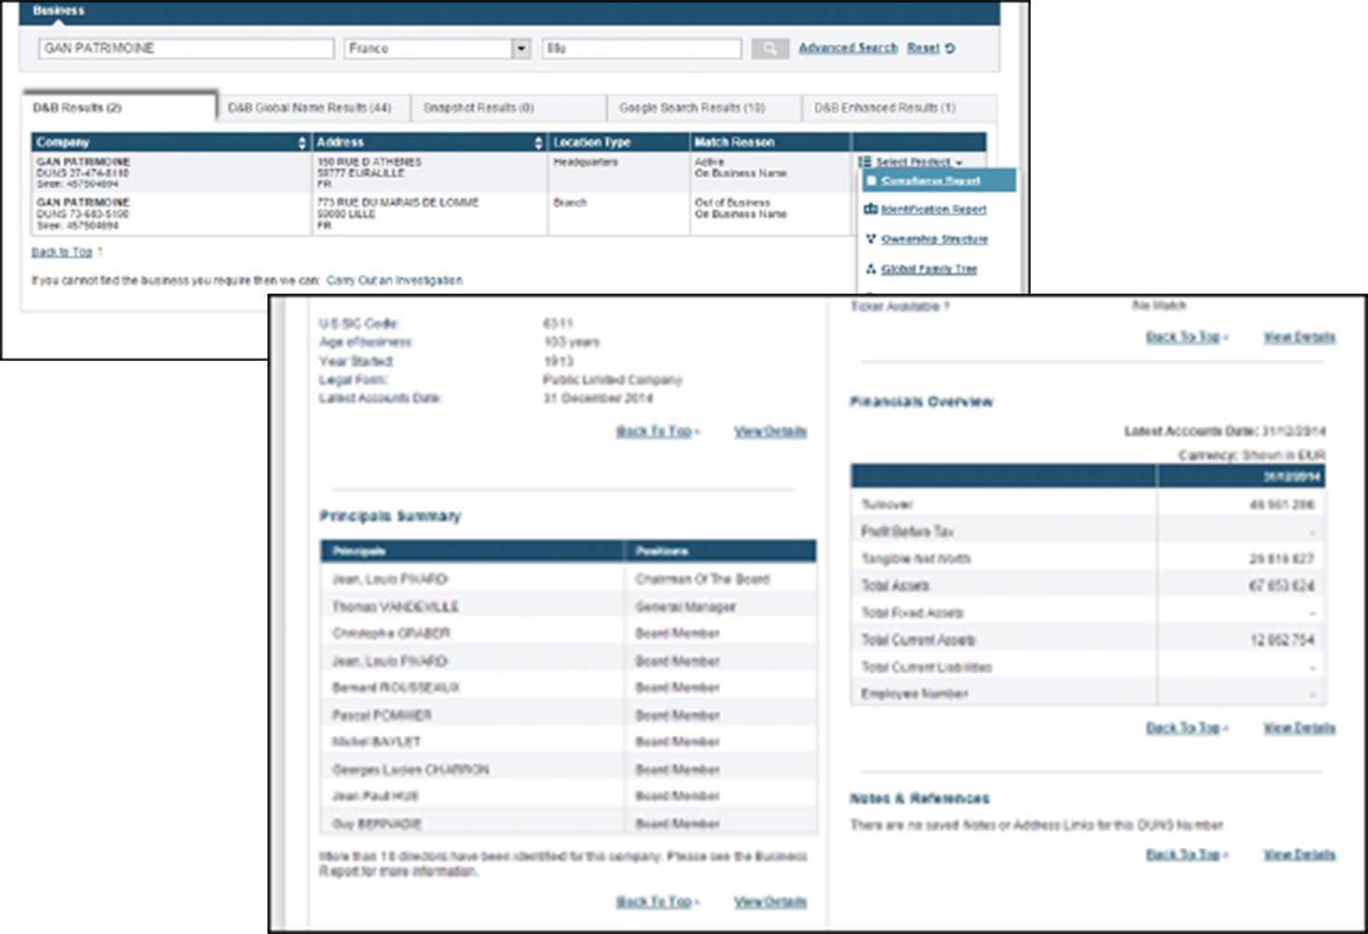1368x934 pixels.
Task: Open the D&B Global Name Results tab
Action: click(309, 108)
